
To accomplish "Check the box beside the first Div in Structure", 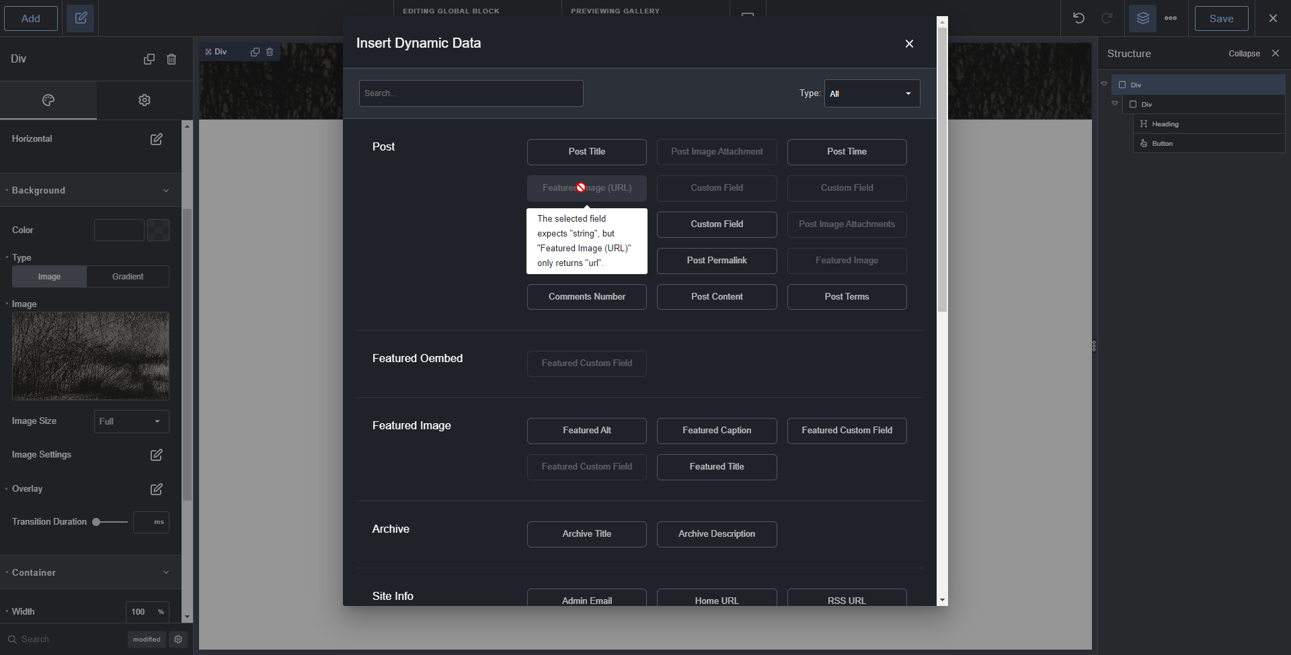I will (1123, 85).
